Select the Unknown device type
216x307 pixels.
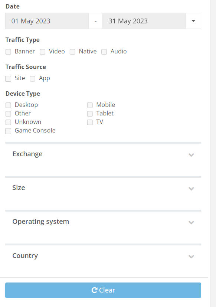click(x=8, y=122)
